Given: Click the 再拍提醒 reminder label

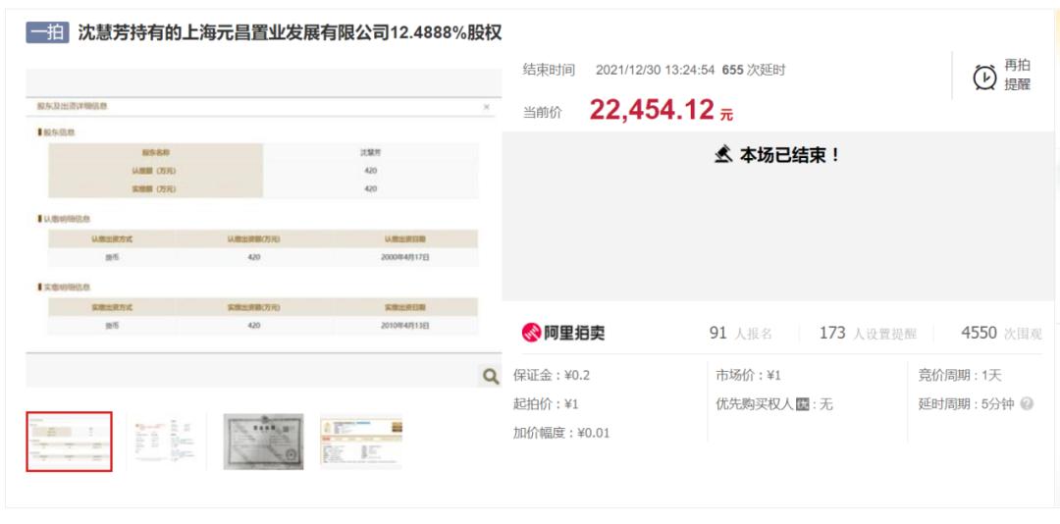Looking at the screenshot, I should (x=1017, y=75).
